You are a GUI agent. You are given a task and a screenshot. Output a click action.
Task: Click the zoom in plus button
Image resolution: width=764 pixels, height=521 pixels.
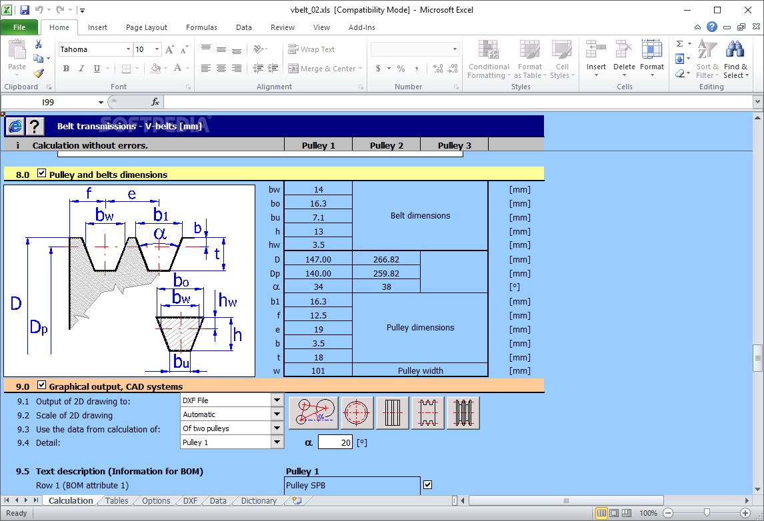745,513
